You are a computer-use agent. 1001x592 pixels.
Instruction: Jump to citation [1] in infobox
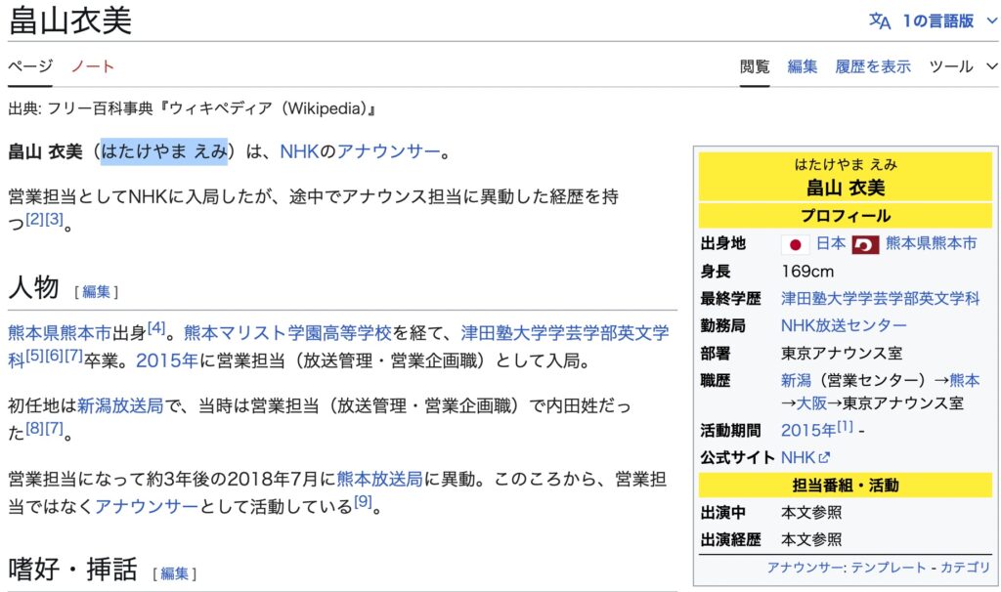845,426
